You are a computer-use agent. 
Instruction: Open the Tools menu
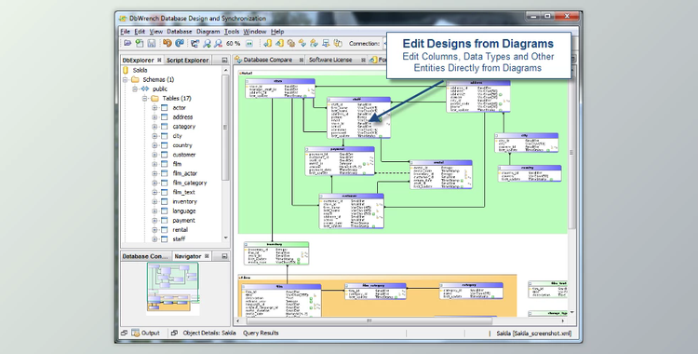pyautogui.click(x=232, y=32)
